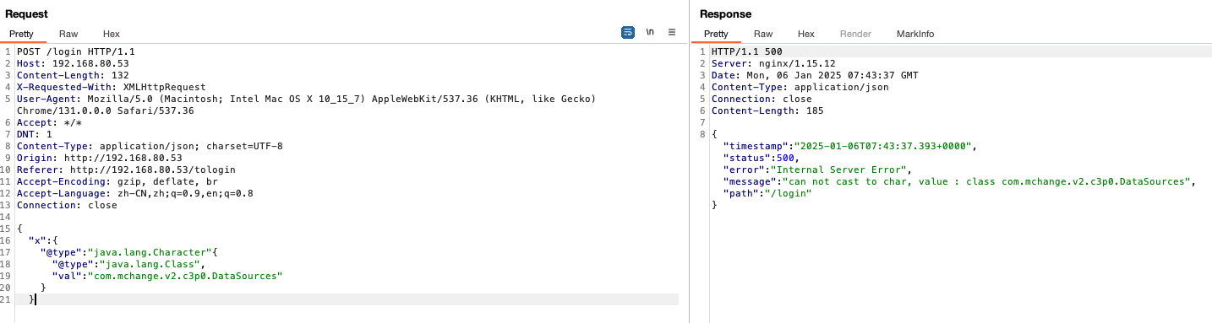Click the "Server: nginx/1.15.12" response header
This screenshot has height=323, width=1212.
773,63
